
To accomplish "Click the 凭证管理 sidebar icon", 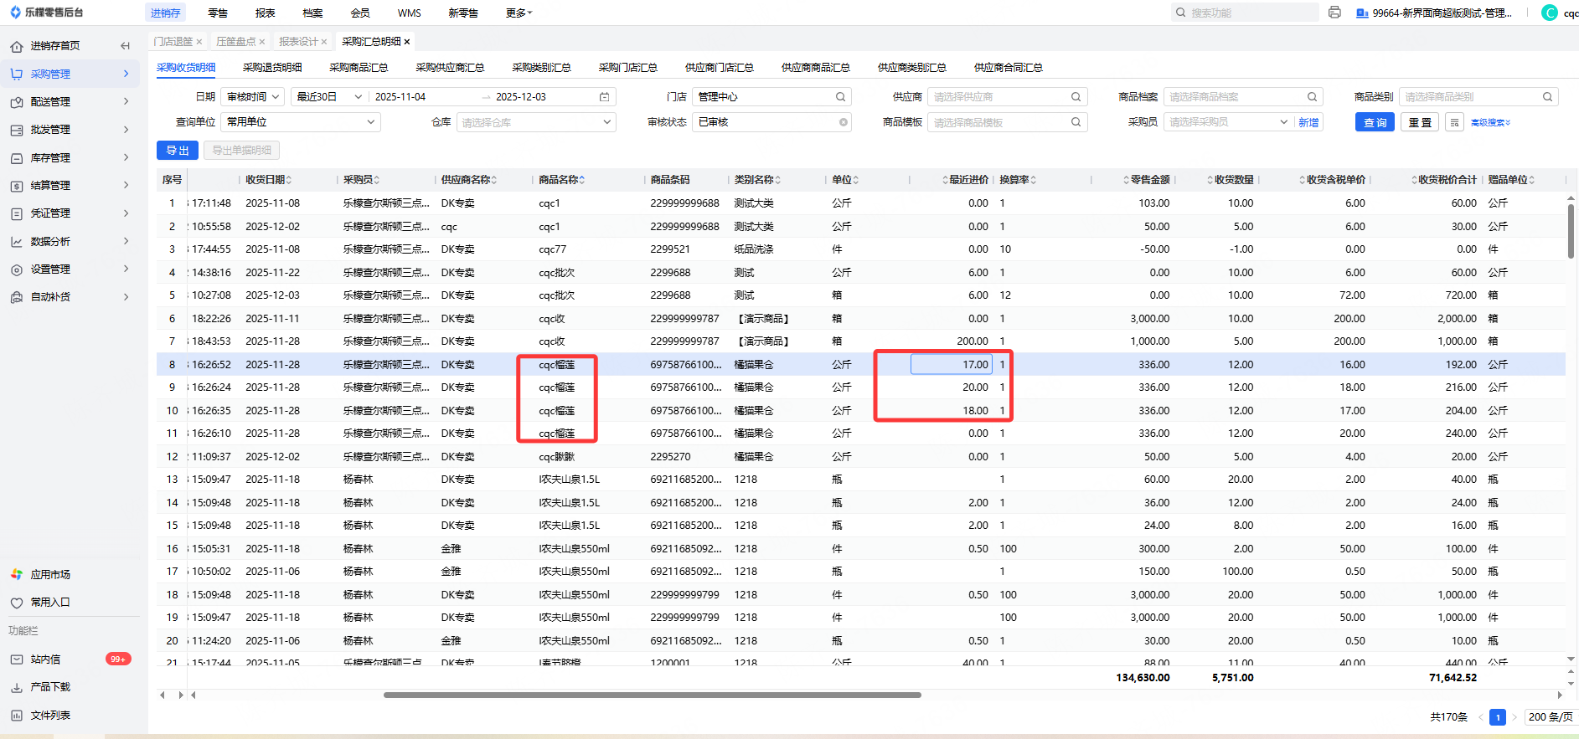I will [17, 213].
